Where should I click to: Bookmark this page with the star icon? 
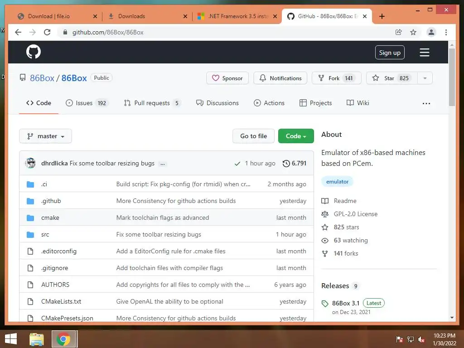413,32
